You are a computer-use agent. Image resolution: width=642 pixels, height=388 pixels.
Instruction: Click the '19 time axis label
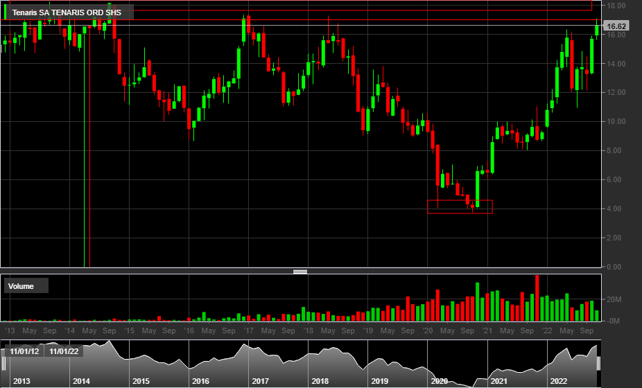368,330
